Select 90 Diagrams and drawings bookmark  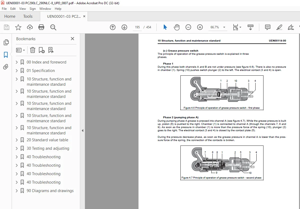click(50, 191)
